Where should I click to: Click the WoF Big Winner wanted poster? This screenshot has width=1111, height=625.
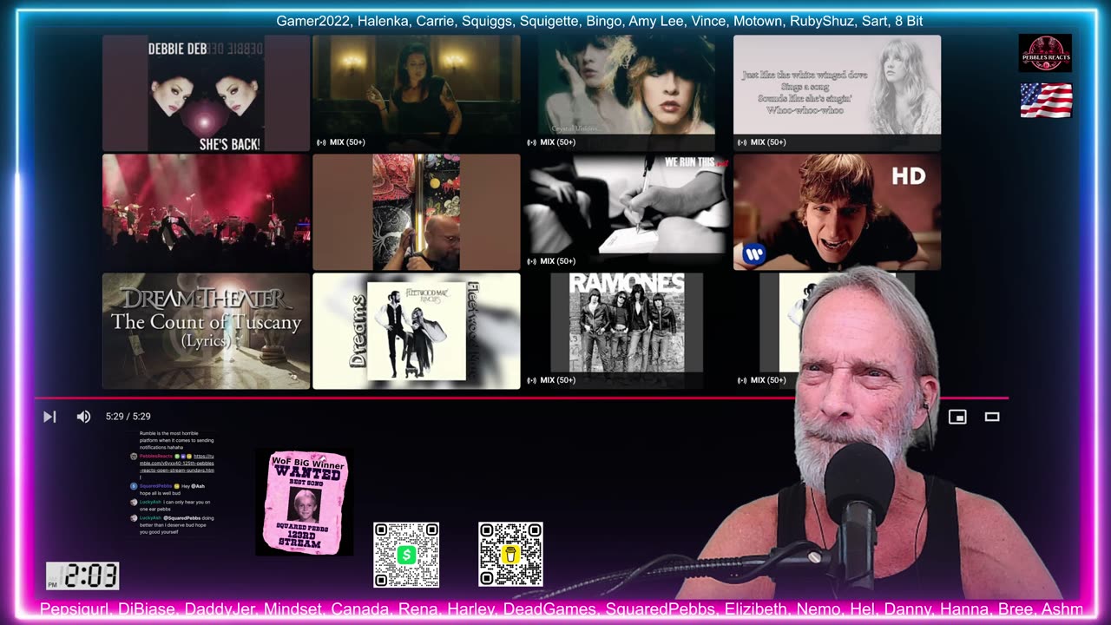tap(305, 502)
